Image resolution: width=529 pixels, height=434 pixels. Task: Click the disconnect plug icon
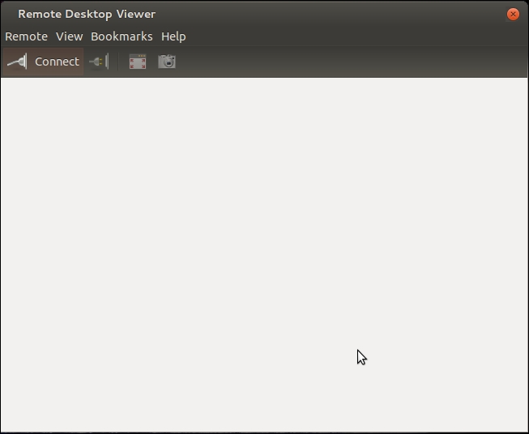tap(99, 62)
